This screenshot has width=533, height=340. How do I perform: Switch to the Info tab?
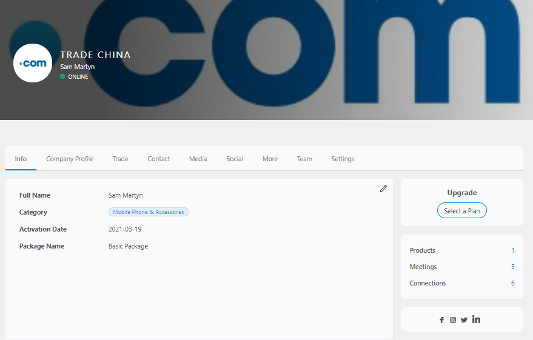[21, 159]
